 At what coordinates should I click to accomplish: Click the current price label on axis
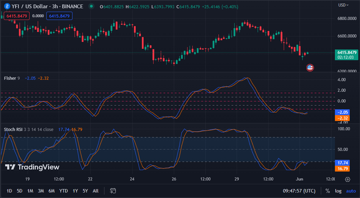tap(346, 55)
